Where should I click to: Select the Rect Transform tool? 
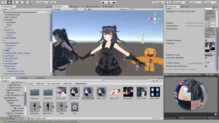pos(25,2)
